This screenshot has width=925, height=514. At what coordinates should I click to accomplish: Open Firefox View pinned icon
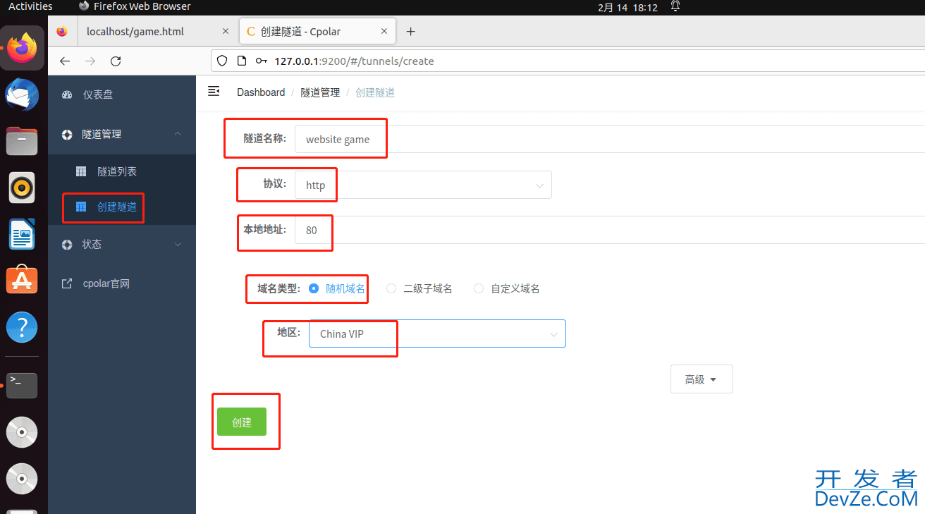click(x=62, y=32)
